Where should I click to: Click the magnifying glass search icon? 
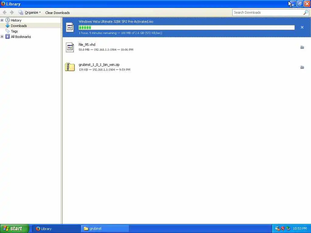pos(306,12)
